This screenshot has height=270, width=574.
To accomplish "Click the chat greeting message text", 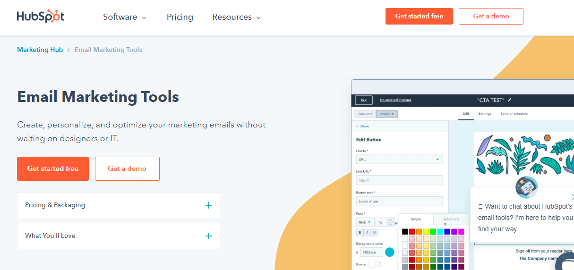I will [525, 218].
